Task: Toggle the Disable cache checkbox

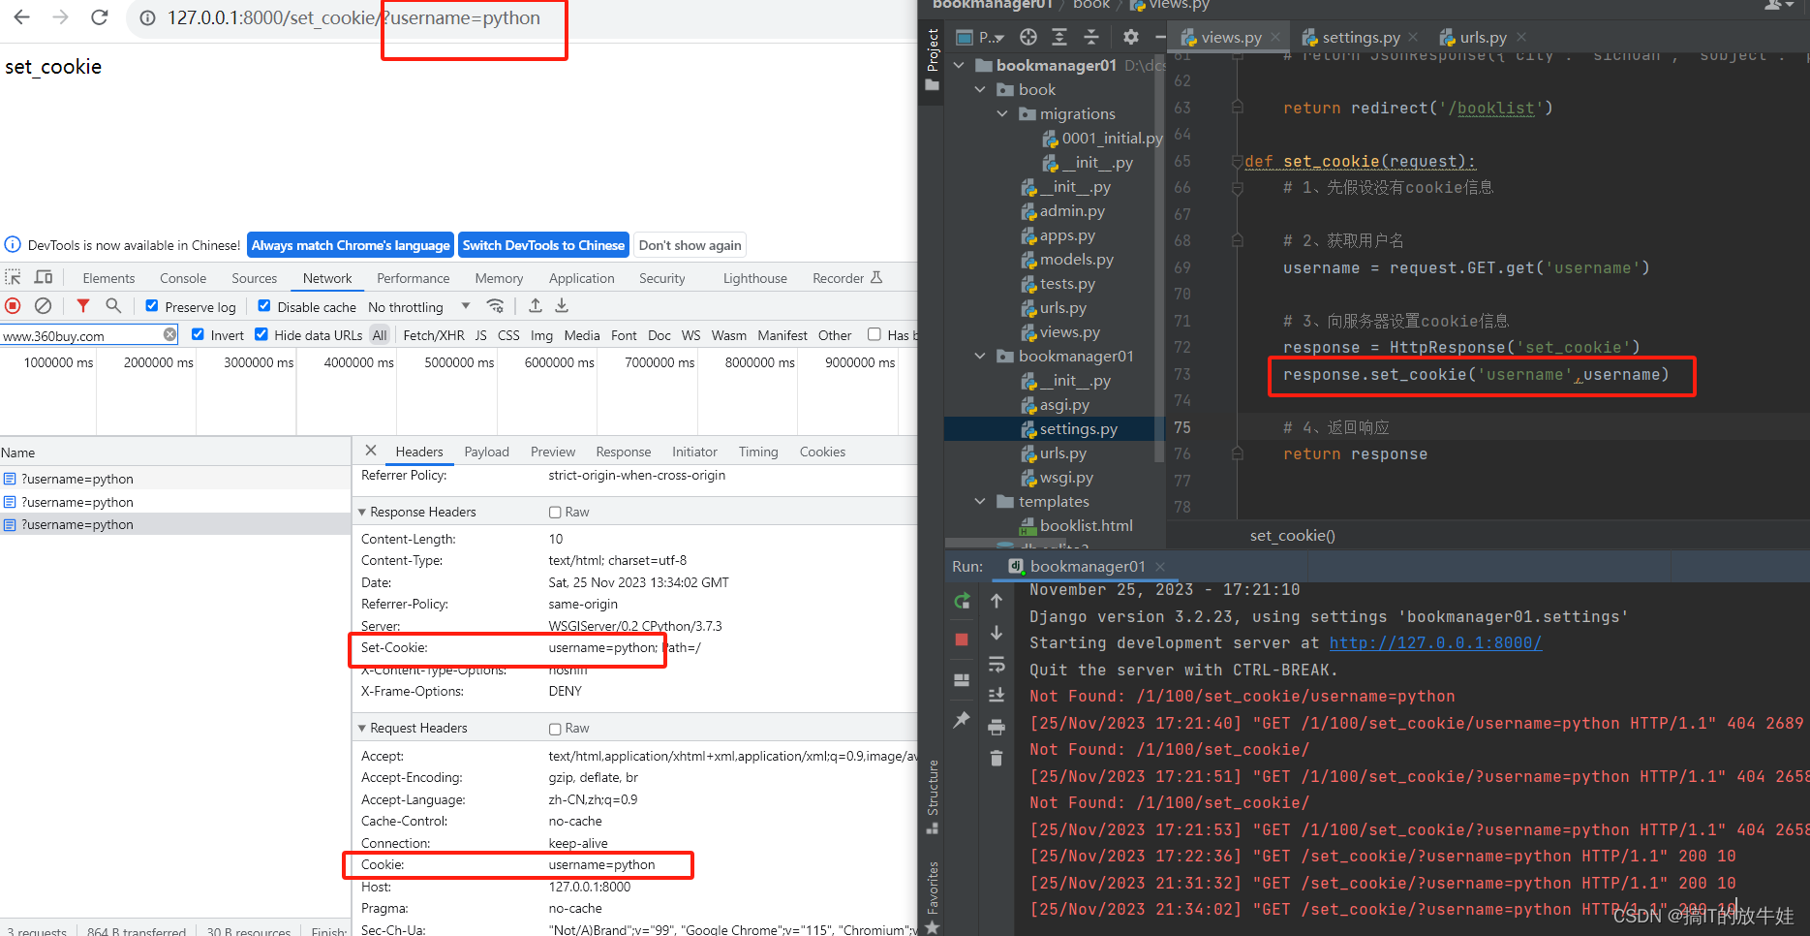Action: coord(264,306)
